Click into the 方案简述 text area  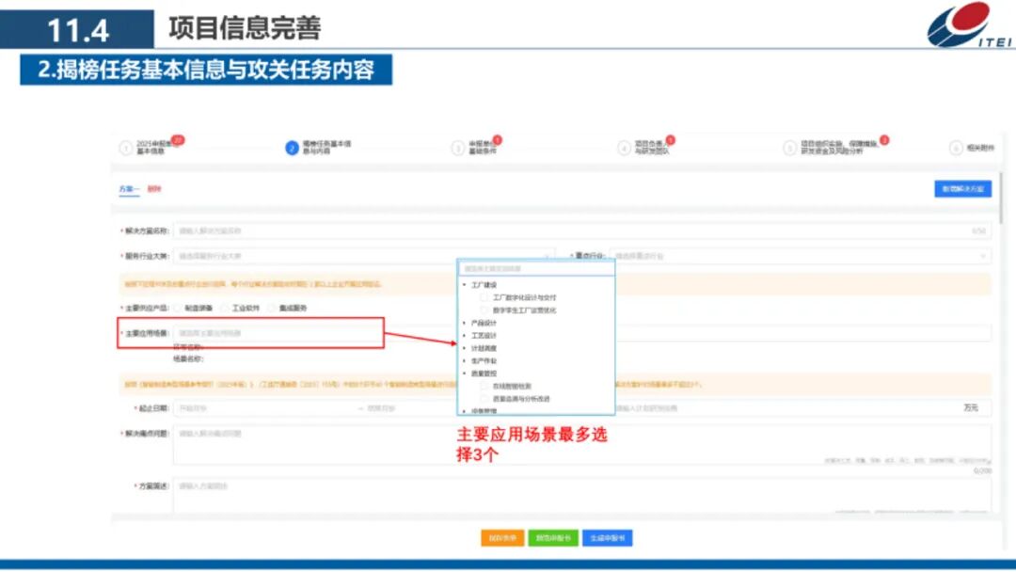pyautogui.click(x=582, y=496)
